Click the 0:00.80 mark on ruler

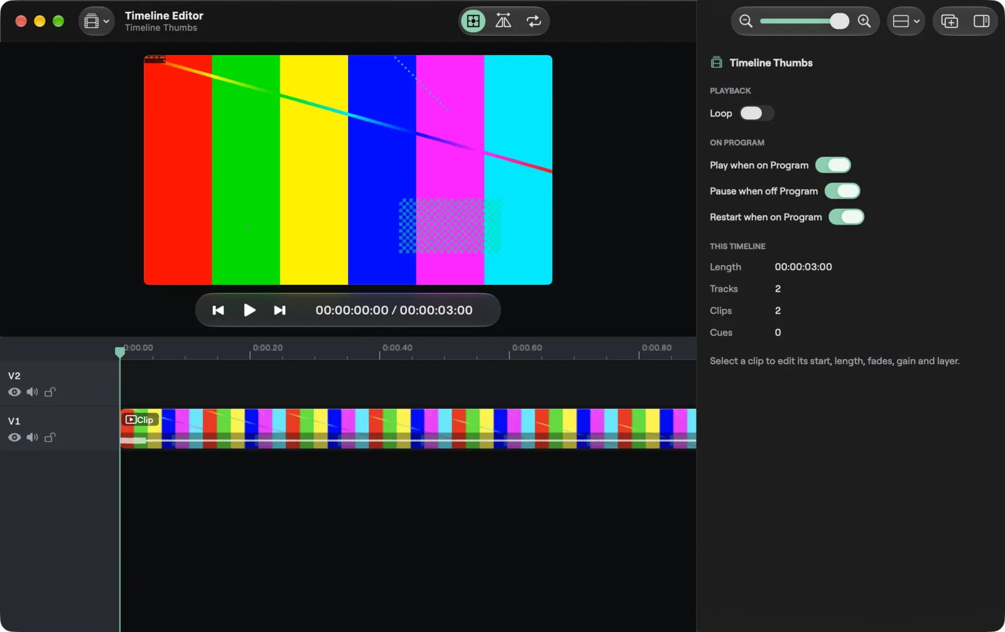click(656, 348)
